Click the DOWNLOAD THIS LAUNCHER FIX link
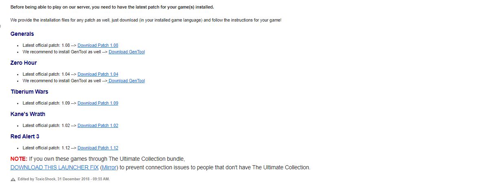This screenshot has width=482, height=186. coord(55,168)
